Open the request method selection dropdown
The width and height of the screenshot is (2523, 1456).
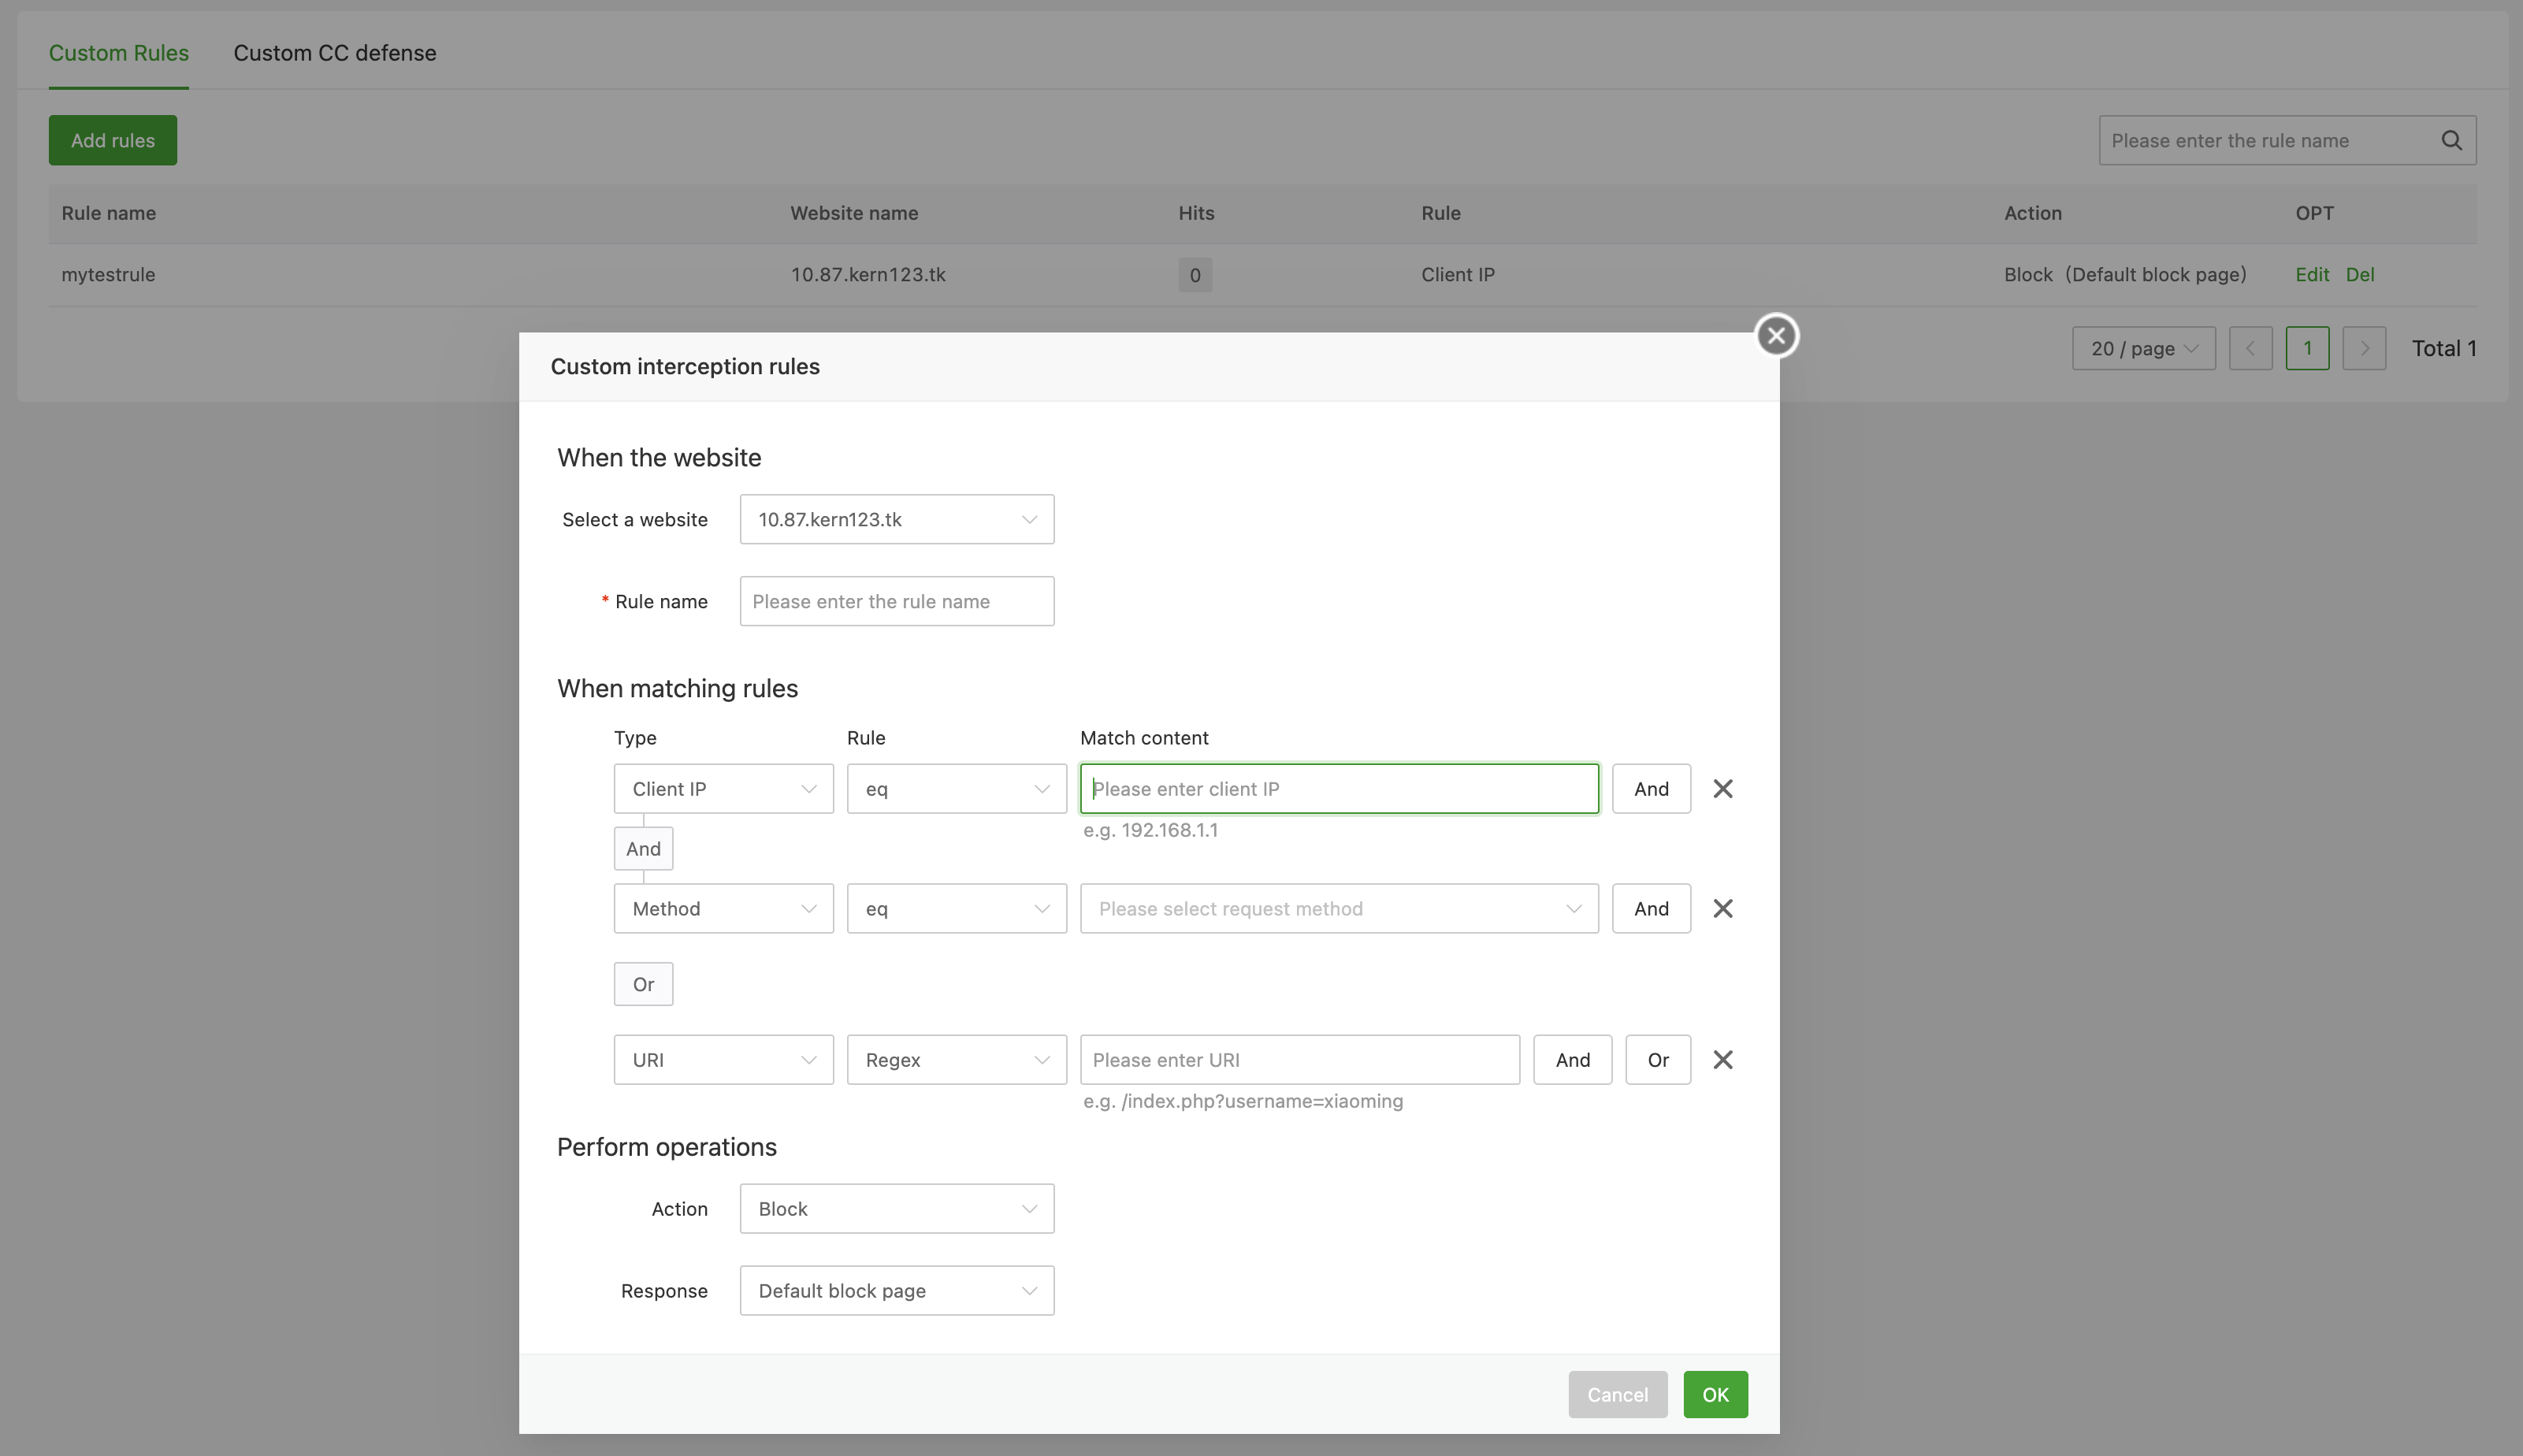tap(1338, 909)
